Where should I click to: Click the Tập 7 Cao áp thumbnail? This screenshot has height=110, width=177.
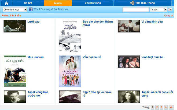tap(70, 97)
